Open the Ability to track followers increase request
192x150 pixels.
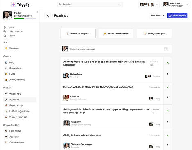tap(82, 135)
